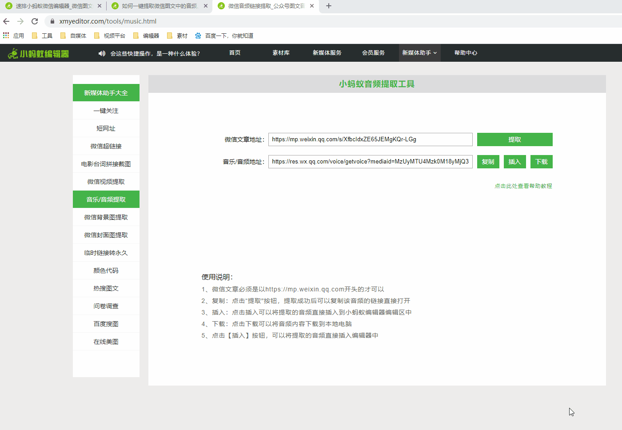Click the speaker announcement icon
The image size is (622, 430).
click(102, 53)
